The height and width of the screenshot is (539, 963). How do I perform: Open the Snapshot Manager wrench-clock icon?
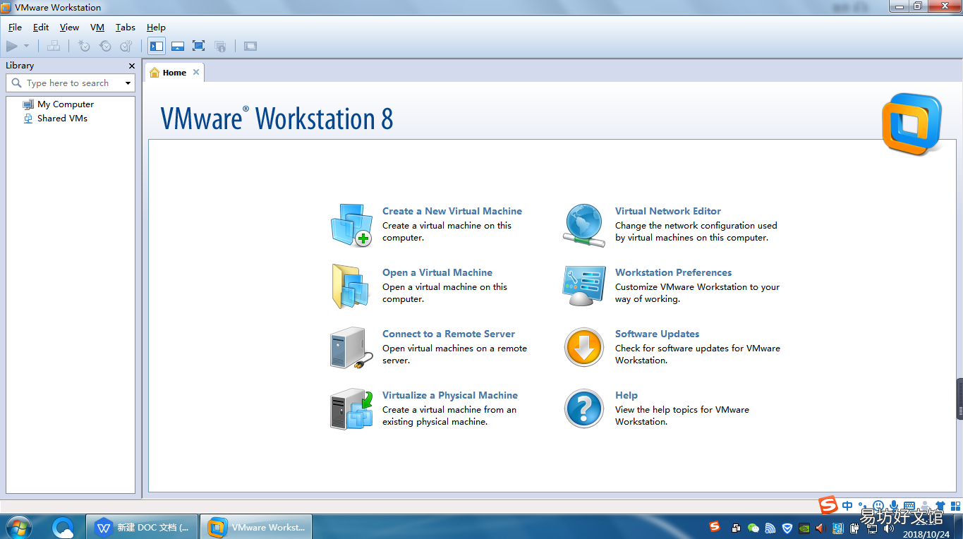click(126, 47)
